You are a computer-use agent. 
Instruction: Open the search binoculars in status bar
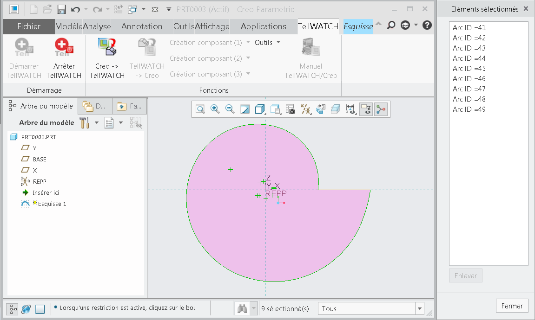(242, 308)
